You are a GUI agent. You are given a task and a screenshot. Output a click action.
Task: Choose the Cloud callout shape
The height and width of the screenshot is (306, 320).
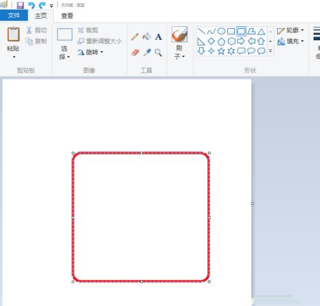[x=261, y=51]
